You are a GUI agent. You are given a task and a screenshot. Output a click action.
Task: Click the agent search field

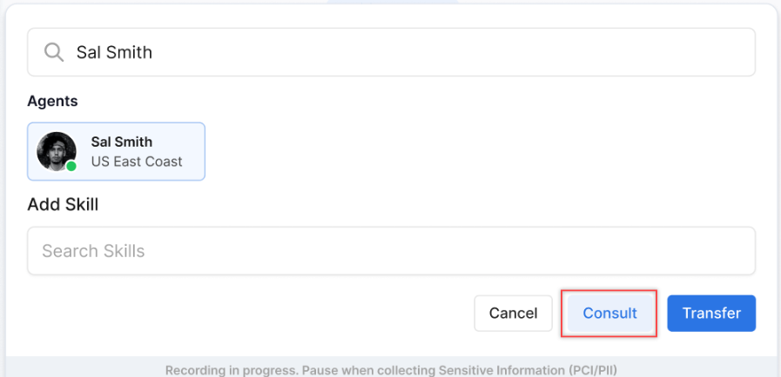tap(392, 52)
